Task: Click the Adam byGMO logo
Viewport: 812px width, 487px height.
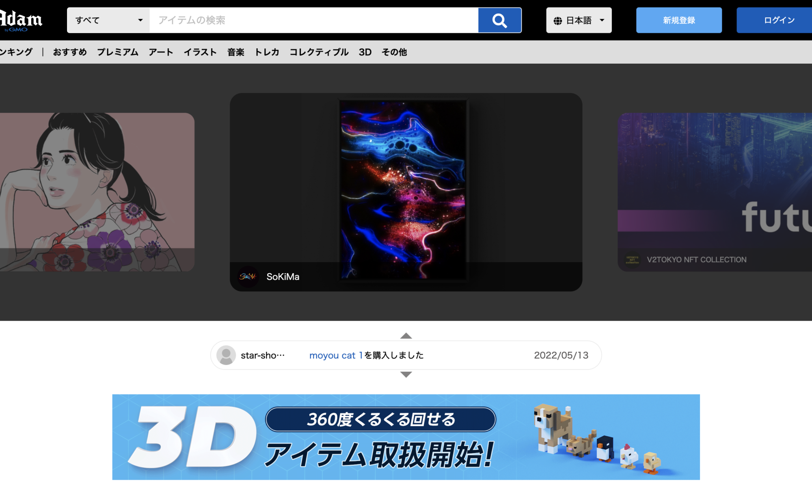Action: pos(21,19)
